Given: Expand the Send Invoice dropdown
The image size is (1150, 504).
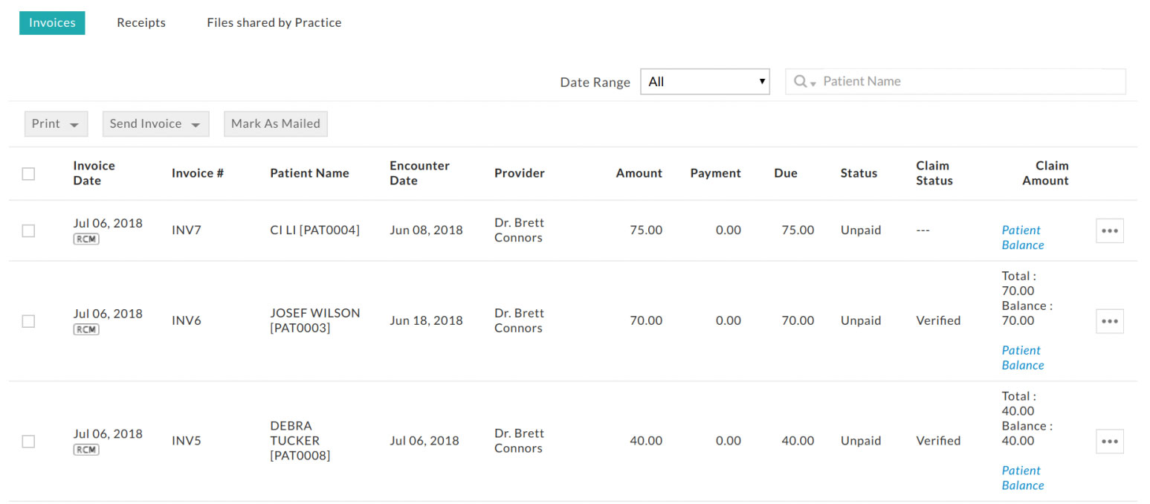Looking at the screenshot, I should pyautogui.click(x=155, y=123).
